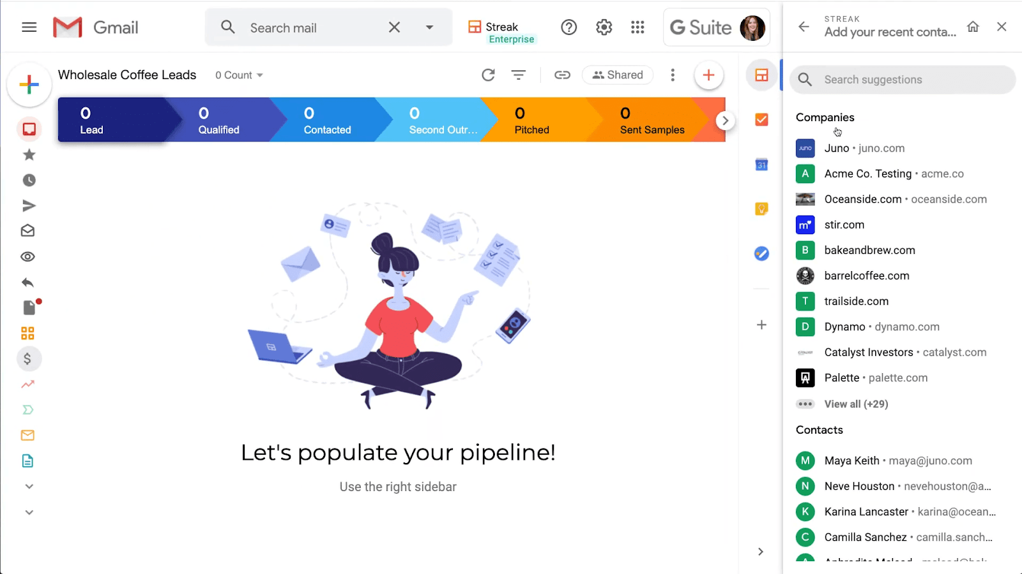Viewport: 1022px width, 574px height.
Task: Open Google Calendar from the side panel
Action: (761, 165)
